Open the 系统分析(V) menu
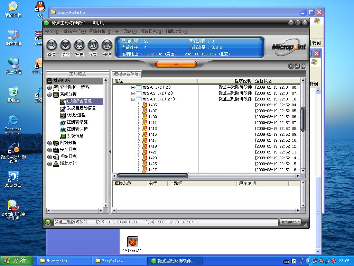Image resolution: width=354 pixels, height=266 pixels. coord(75,32)
